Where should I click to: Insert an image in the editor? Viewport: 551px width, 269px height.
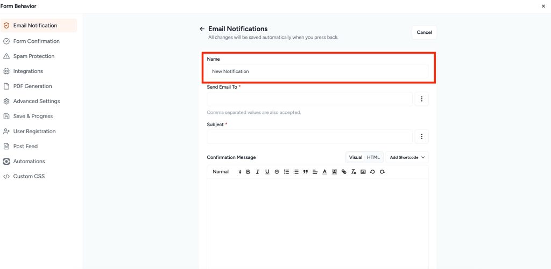(x=363, y=172)
